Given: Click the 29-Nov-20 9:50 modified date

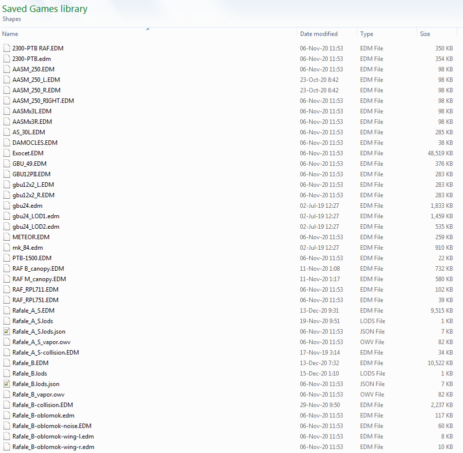Looking at the screenshot, I should (x=320, y=405).
